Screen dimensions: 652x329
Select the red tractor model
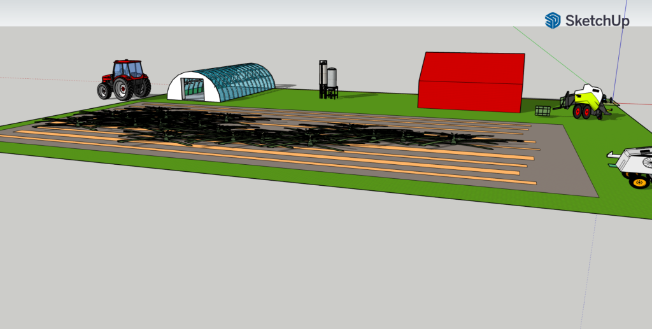click(124, 80)
